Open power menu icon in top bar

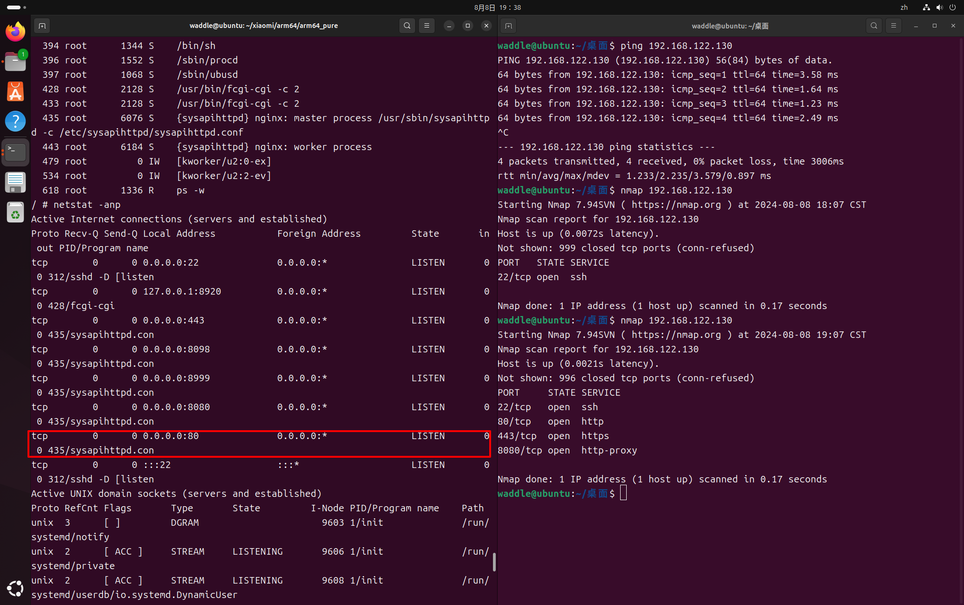coord(952,7)
